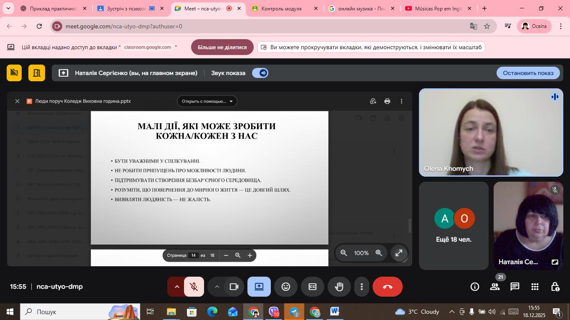The height and width of the screenshot is (320, 570).
Task: Open the emoji reactions button
Action: 286,287
